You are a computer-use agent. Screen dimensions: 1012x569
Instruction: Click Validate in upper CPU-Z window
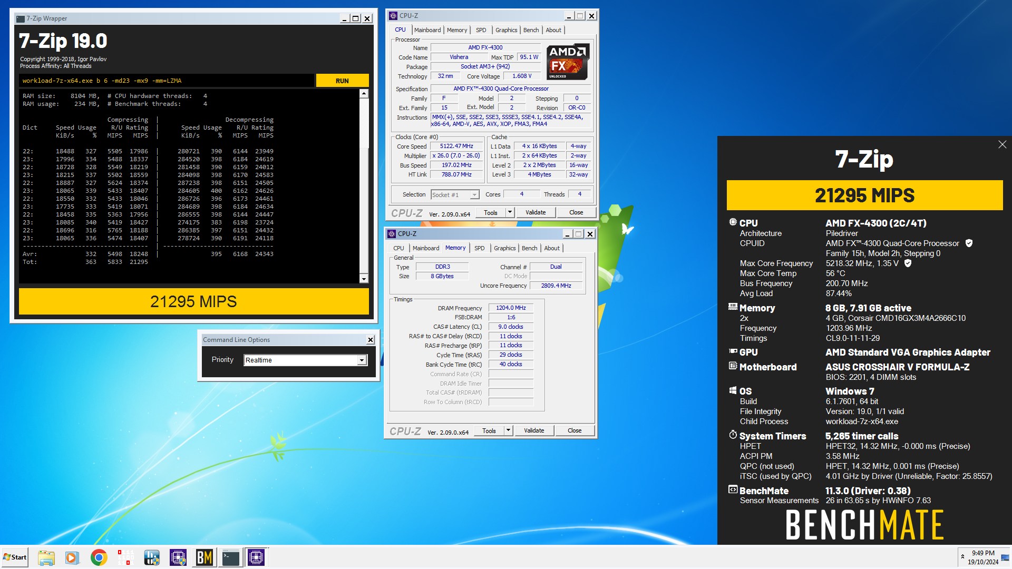point(536,212)
